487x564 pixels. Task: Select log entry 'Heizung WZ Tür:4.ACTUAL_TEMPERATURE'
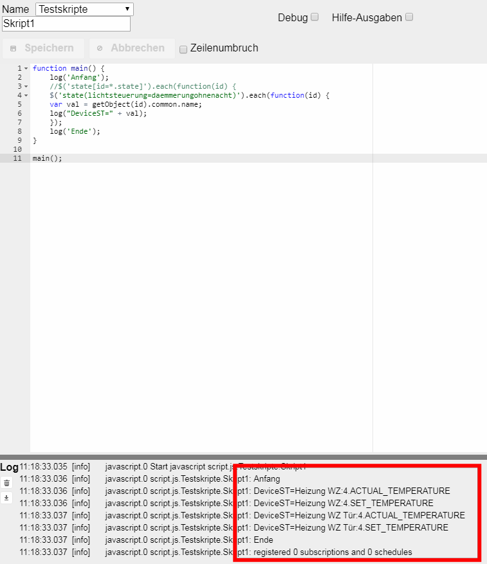243,515
